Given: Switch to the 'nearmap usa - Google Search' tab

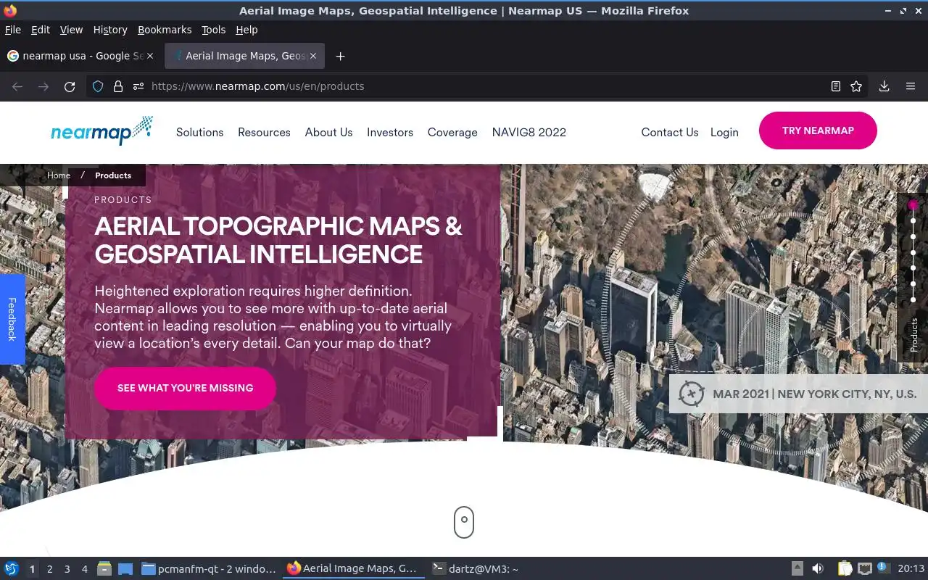Looking at the screenshot, I should point(80,56).
